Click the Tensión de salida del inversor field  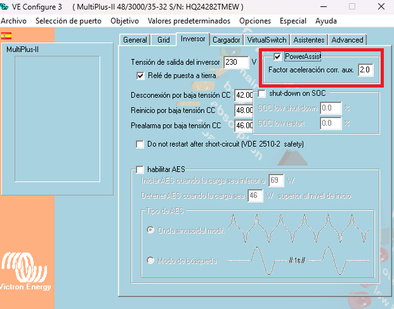(x=236, y=62)
